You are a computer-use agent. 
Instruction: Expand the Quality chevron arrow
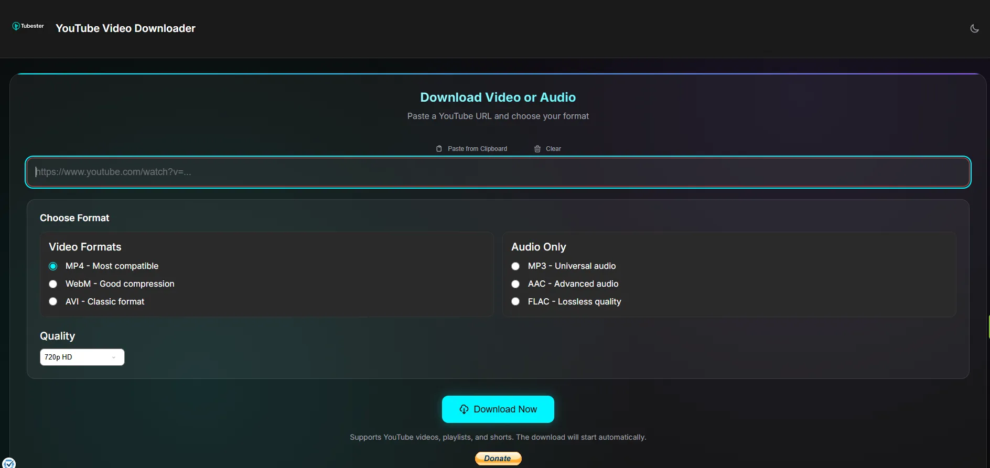click(x=114, y=357)
